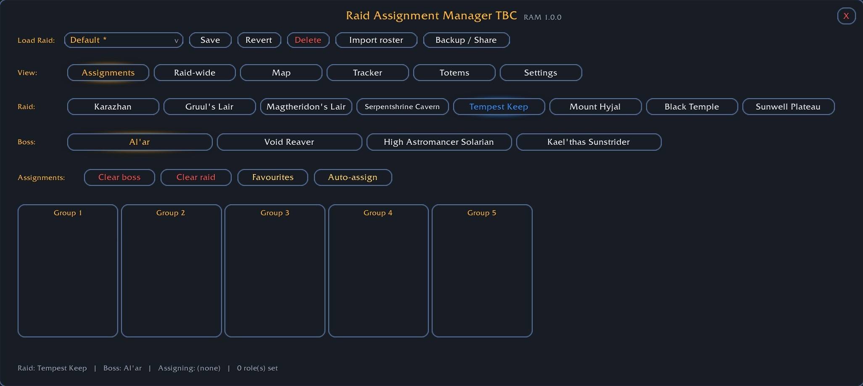Open Favourites
The image size is (863, 386).
[273, 177]
